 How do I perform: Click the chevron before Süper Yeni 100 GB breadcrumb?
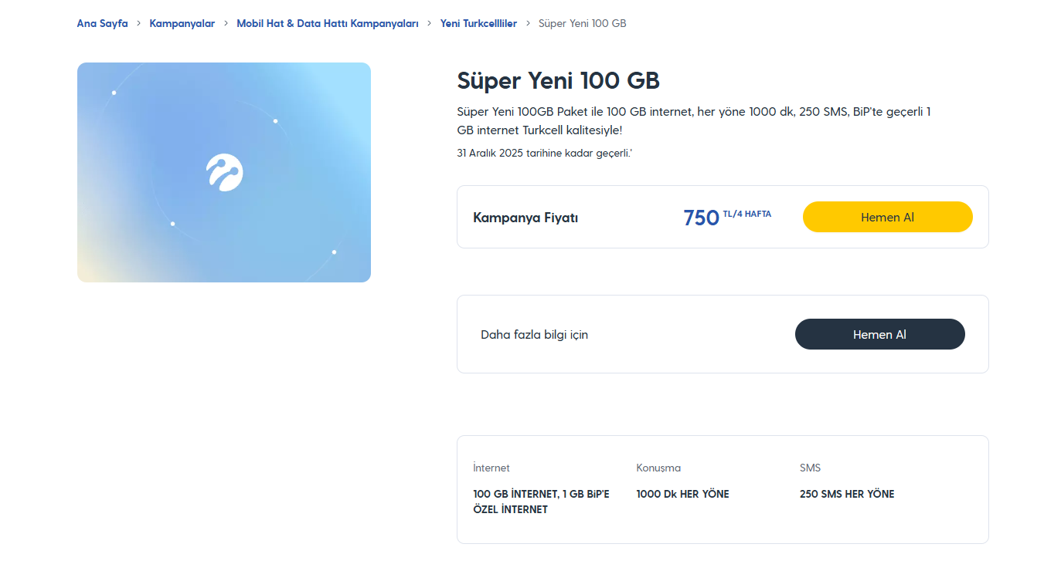click(x=529, y=23)
